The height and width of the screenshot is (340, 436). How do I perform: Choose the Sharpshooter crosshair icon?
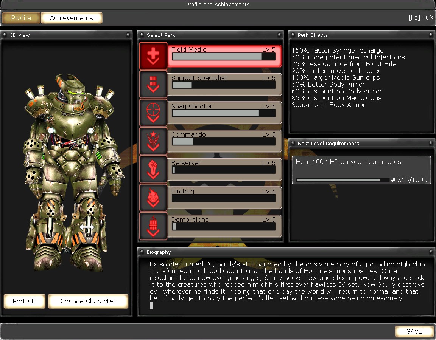(153, 113)
